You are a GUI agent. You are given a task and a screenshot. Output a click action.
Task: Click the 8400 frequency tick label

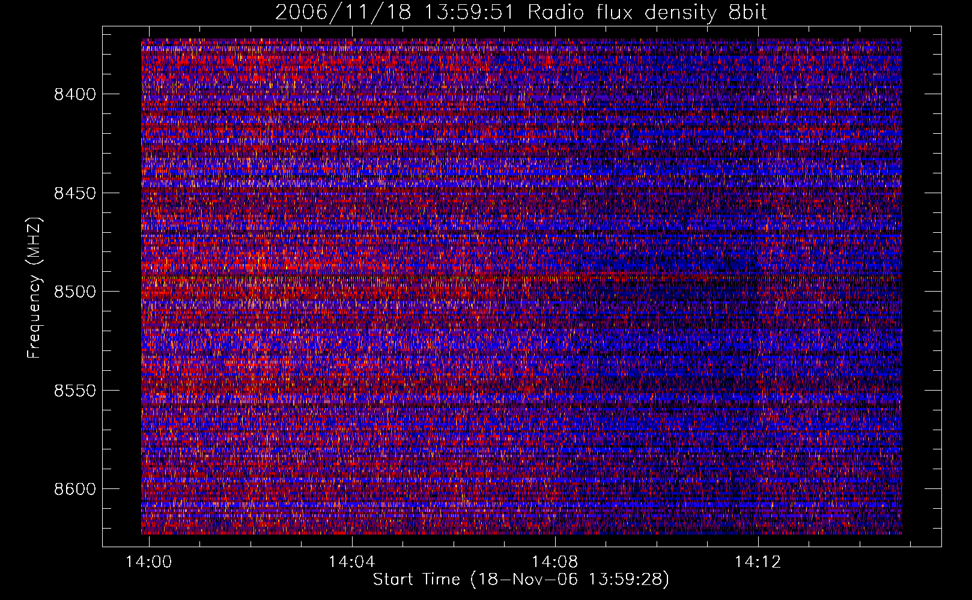[x=75, y=94]
